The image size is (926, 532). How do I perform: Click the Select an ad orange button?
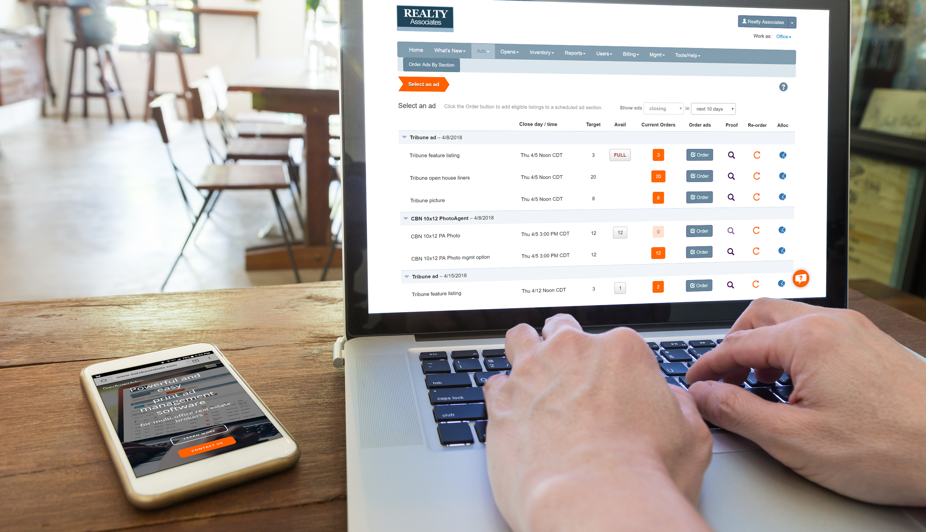pos(423,85)
